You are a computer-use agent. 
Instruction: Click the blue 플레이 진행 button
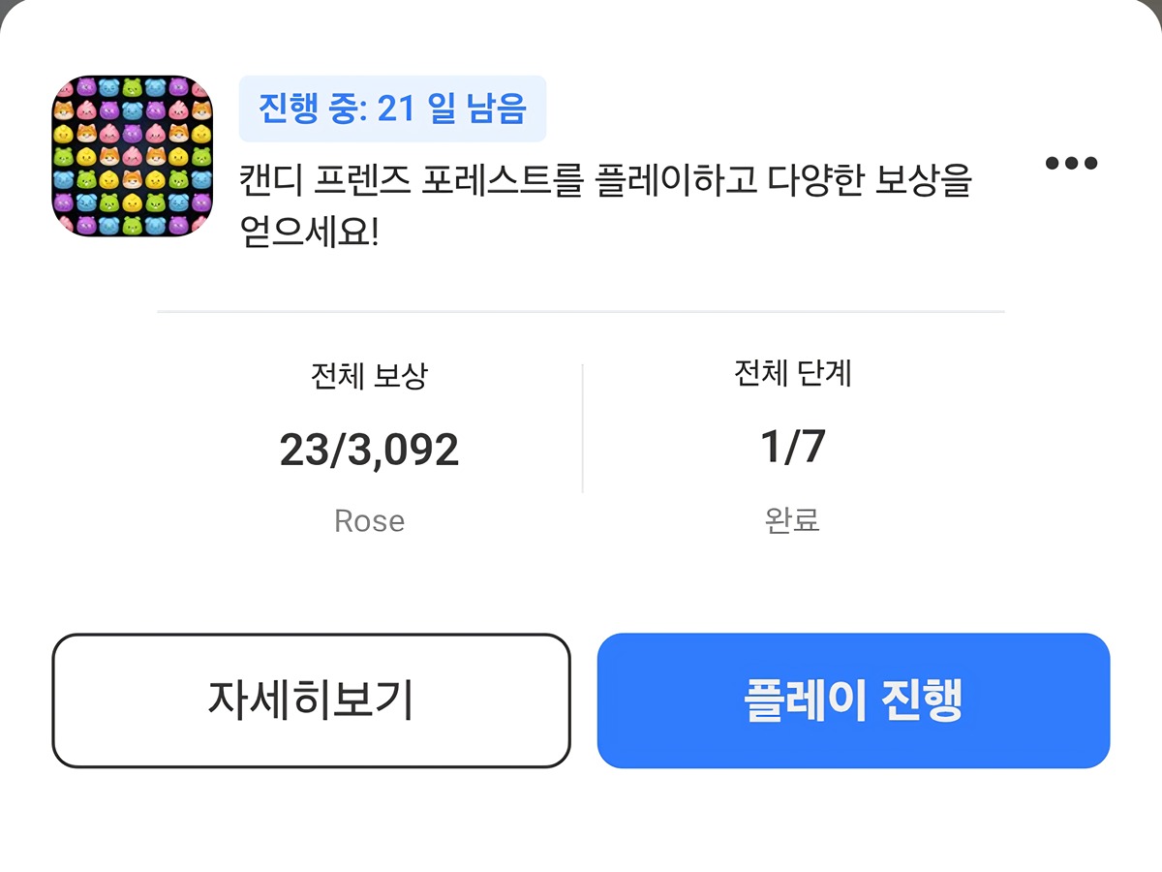(x=853, y=701)
